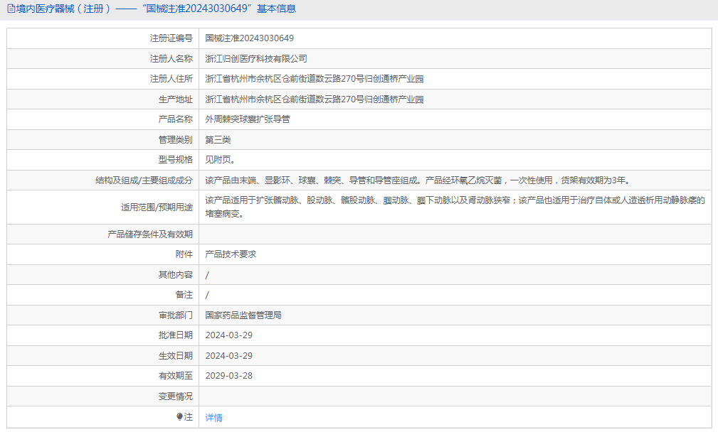Click the 审批部门 label
The height and width of the screenshot is (432, 718).
click(175, 315)
